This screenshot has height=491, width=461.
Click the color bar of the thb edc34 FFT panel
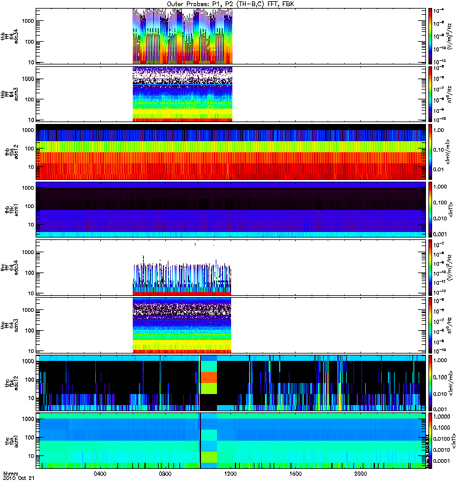pyautogui.click(x=430, y=36)
